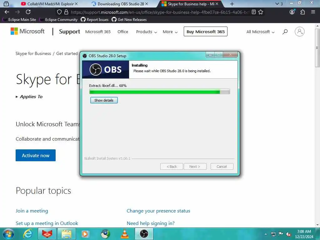Click the network tray icon
Viewport: 320px width, 240px height.
tap(273, 234)
